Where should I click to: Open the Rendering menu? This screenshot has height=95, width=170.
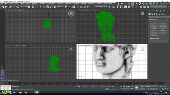[60, 4]
